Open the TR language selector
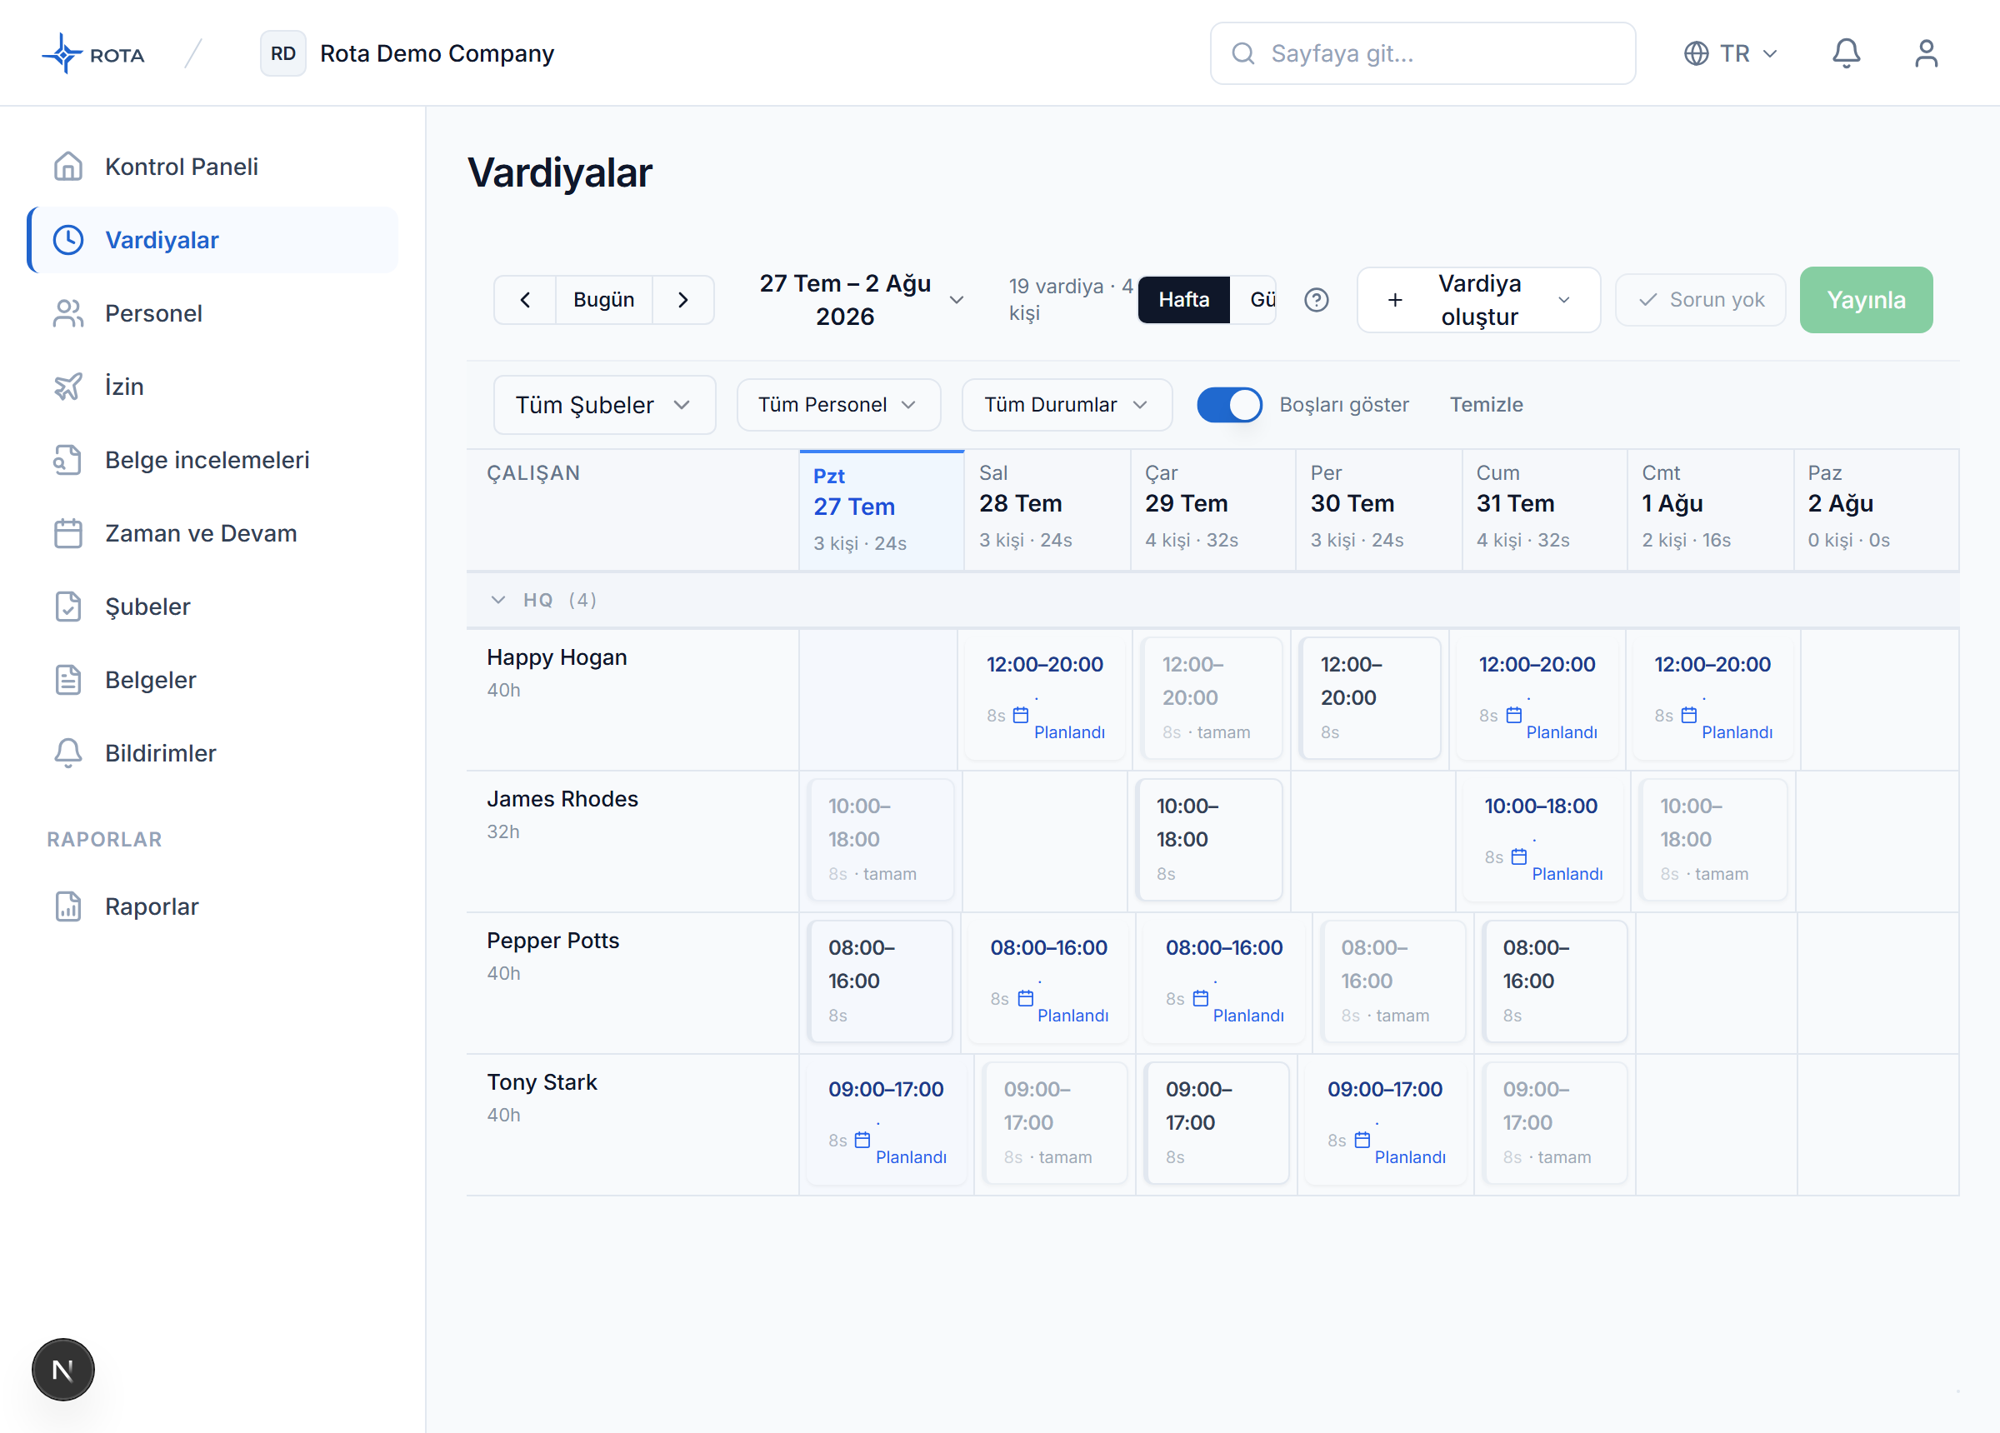The height and width of the screenshot is (1433, 2000). coord(1729,54)
